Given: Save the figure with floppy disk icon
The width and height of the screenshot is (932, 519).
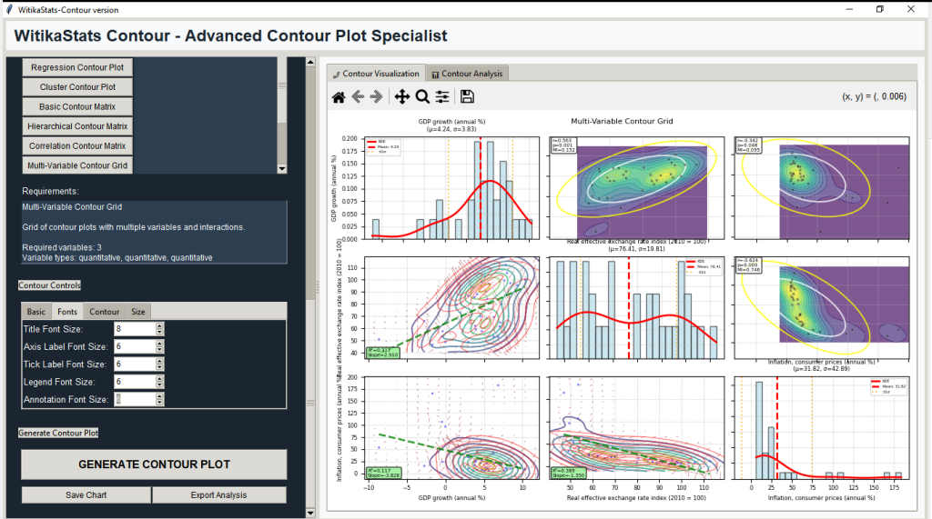Looking at the screenshot, I should click(x=467, y=96).
